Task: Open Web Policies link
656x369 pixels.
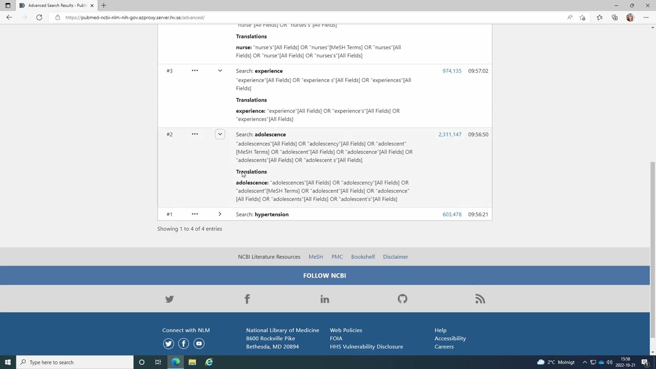Action: click(346, 330)
